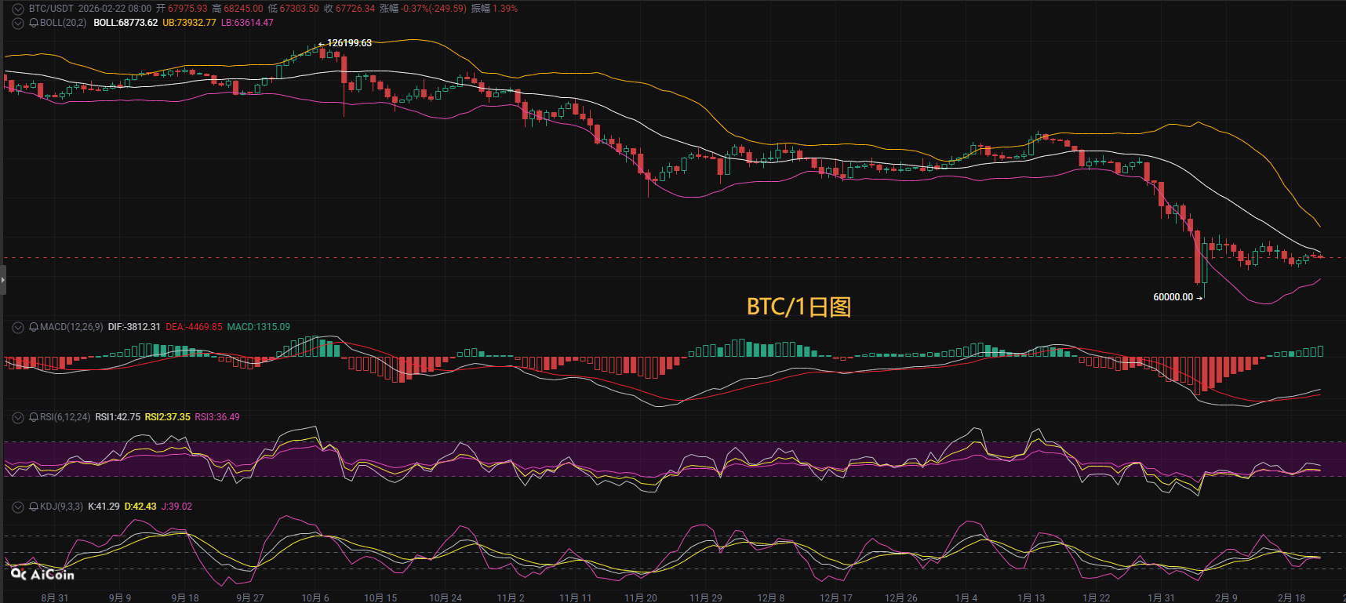1346x603 pixels.
Task: Click the RSI(6,12,24) indicator label
Action: coord(65,417)
